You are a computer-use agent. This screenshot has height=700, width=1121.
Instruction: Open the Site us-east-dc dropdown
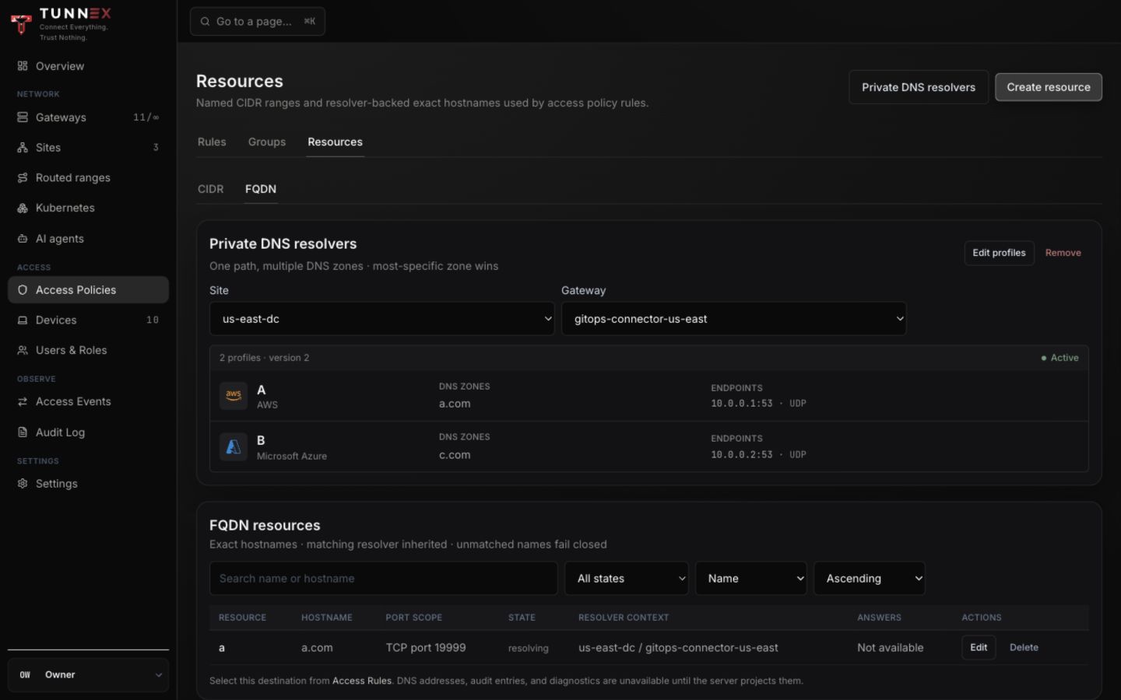(382, 319)
